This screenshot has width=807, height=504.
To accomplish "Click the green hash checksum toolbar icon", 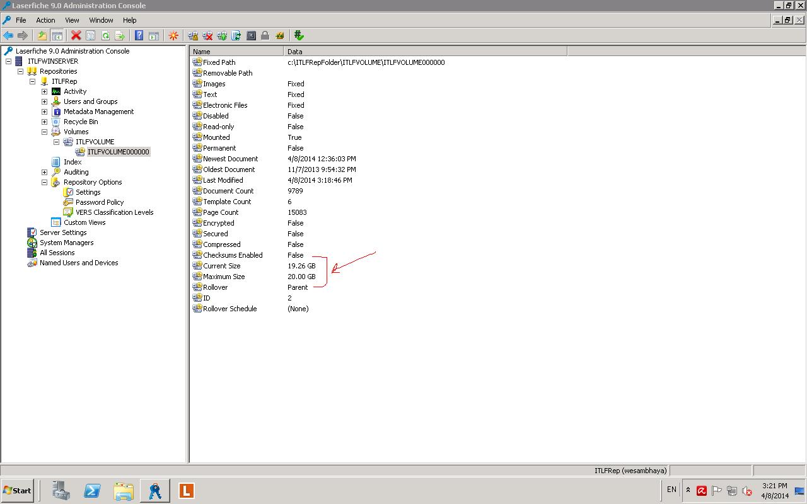I will click(x=299, y=36).
